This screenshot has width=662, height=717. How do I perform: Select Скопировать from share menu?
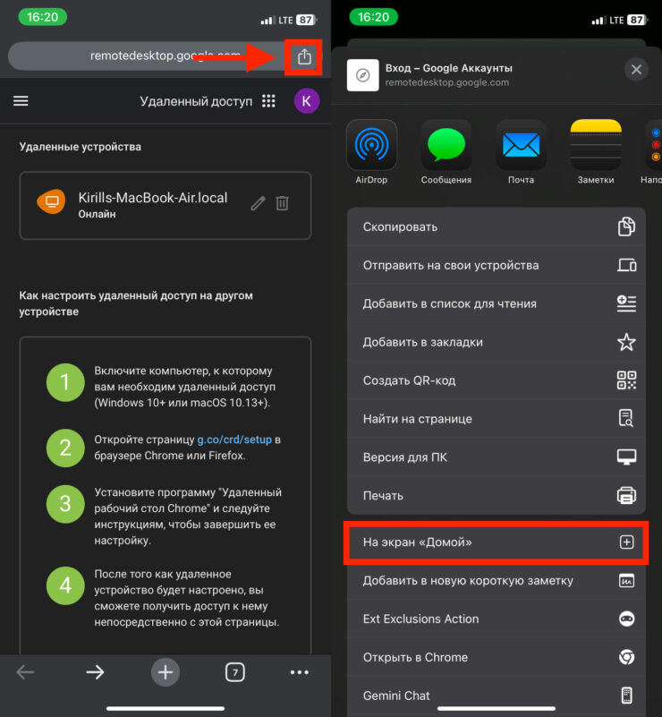496,227
